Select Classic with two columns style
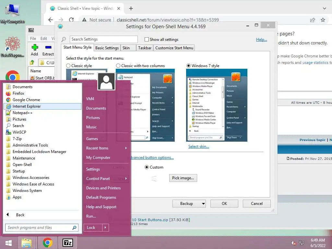Screen dimensions: 332x249 118,66
